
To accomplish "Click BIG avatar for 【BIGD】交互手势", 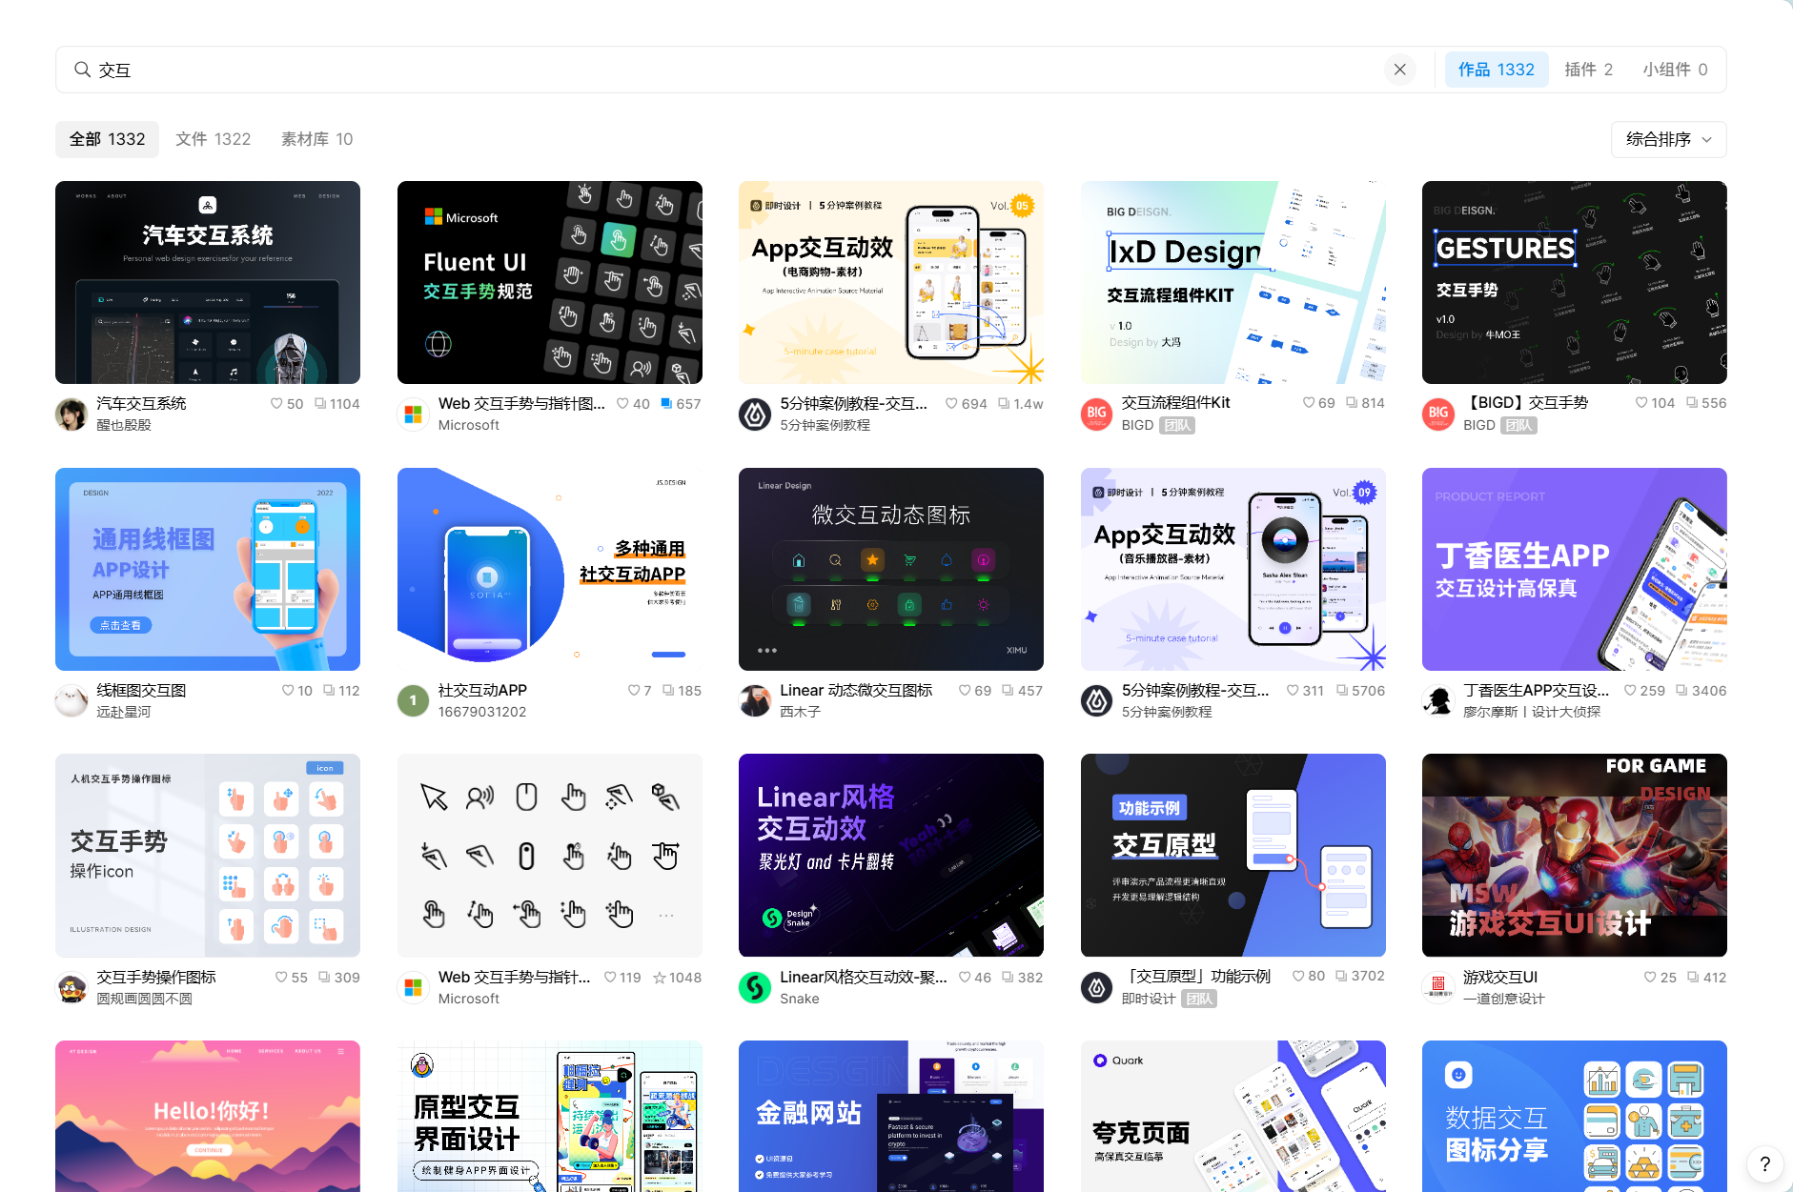I will click(x=1438, y=414).
